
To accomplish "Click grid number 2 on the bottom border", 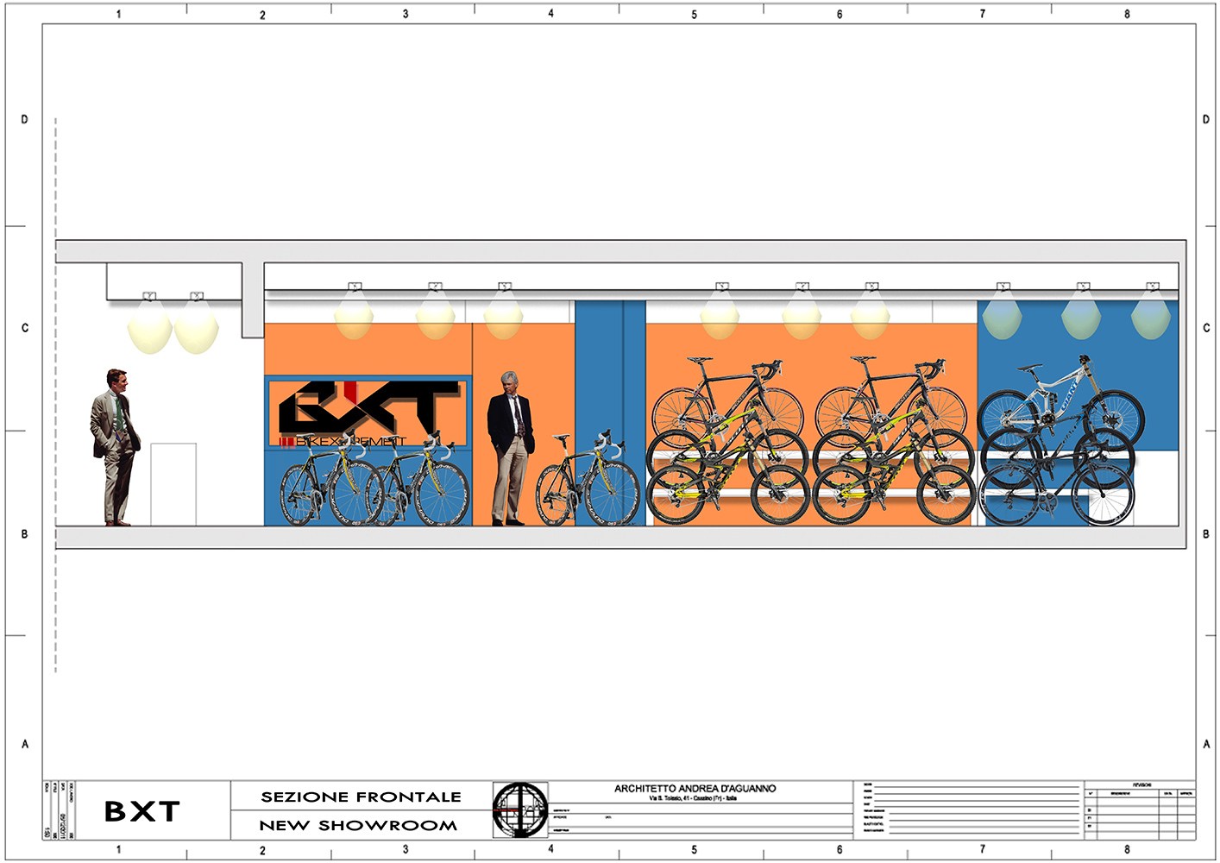I will 262,851.
